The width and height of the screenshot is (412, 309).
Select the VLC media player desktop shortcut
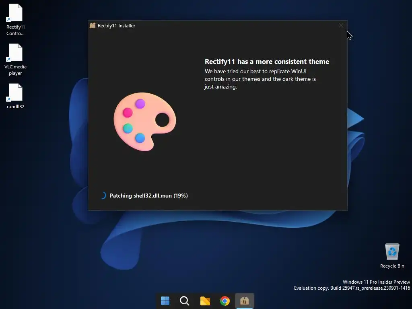16,60
